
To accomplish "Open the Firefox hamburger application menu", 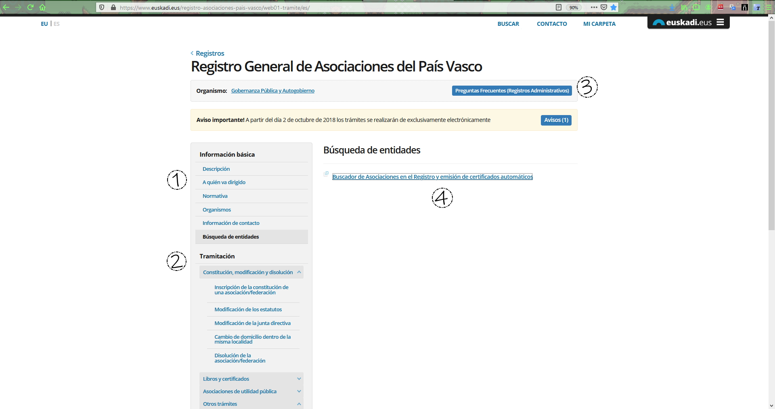I will [769, 7].
